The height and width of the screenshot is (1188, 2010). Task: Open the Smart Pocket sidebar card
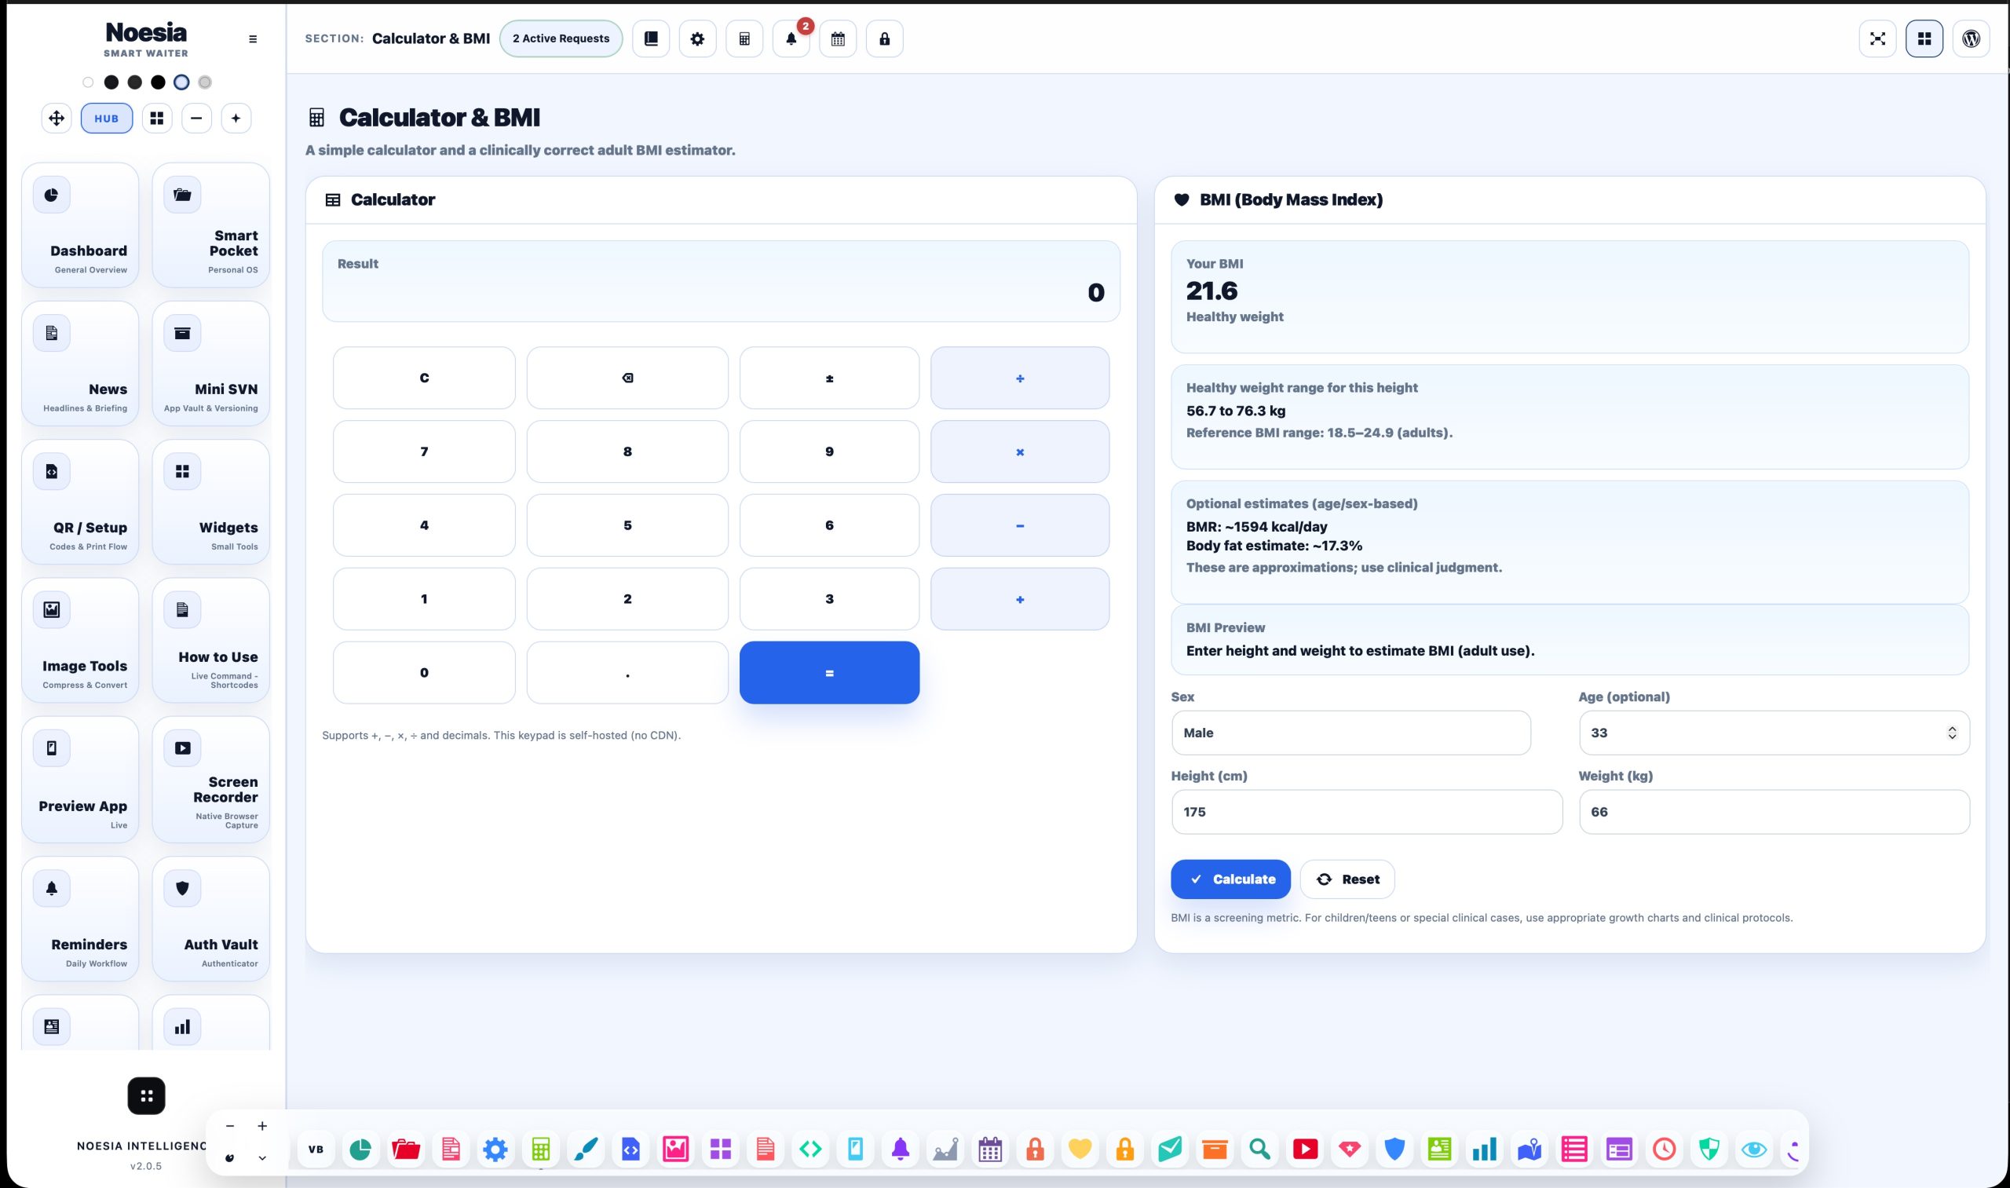point(210,225)
